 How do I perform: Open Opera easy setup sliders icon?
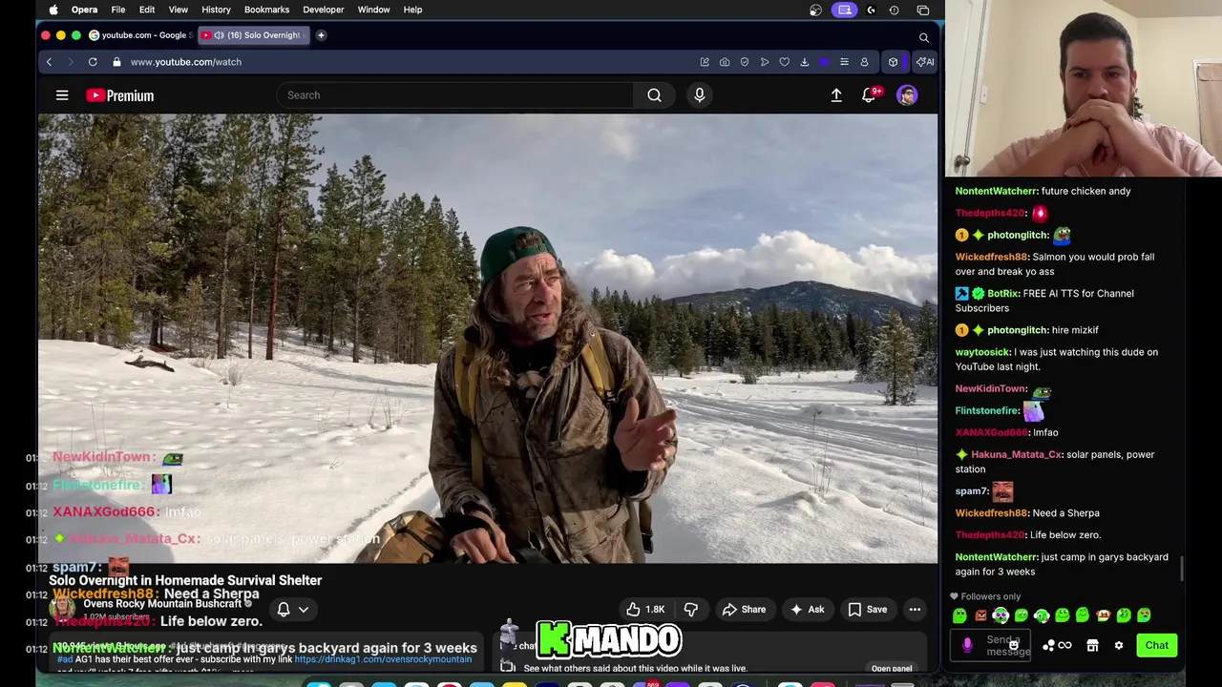[x=844, y=62]
